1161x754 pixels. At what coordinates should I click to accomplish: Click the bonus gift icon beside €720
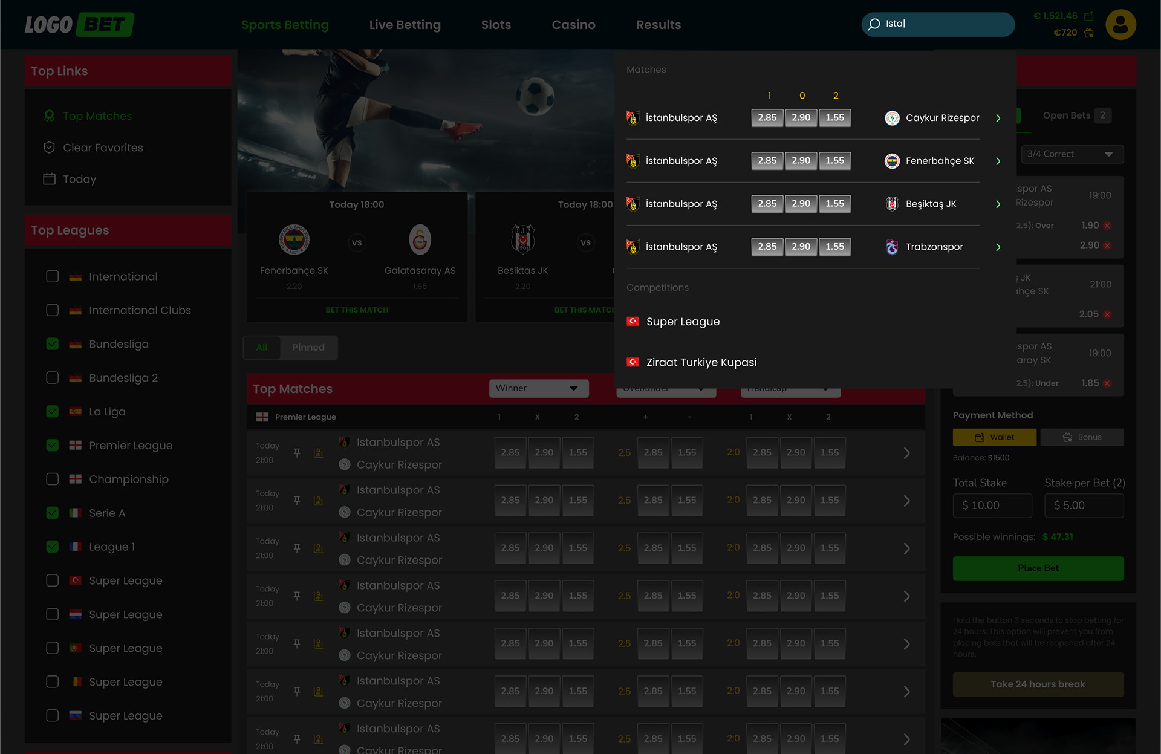click(x=1089, y=33)
